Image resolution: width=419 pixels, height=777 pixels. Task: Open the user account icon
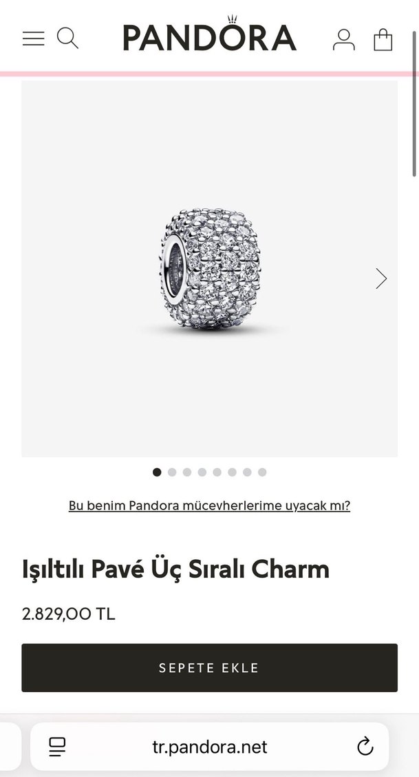click(x=344, y=40)
